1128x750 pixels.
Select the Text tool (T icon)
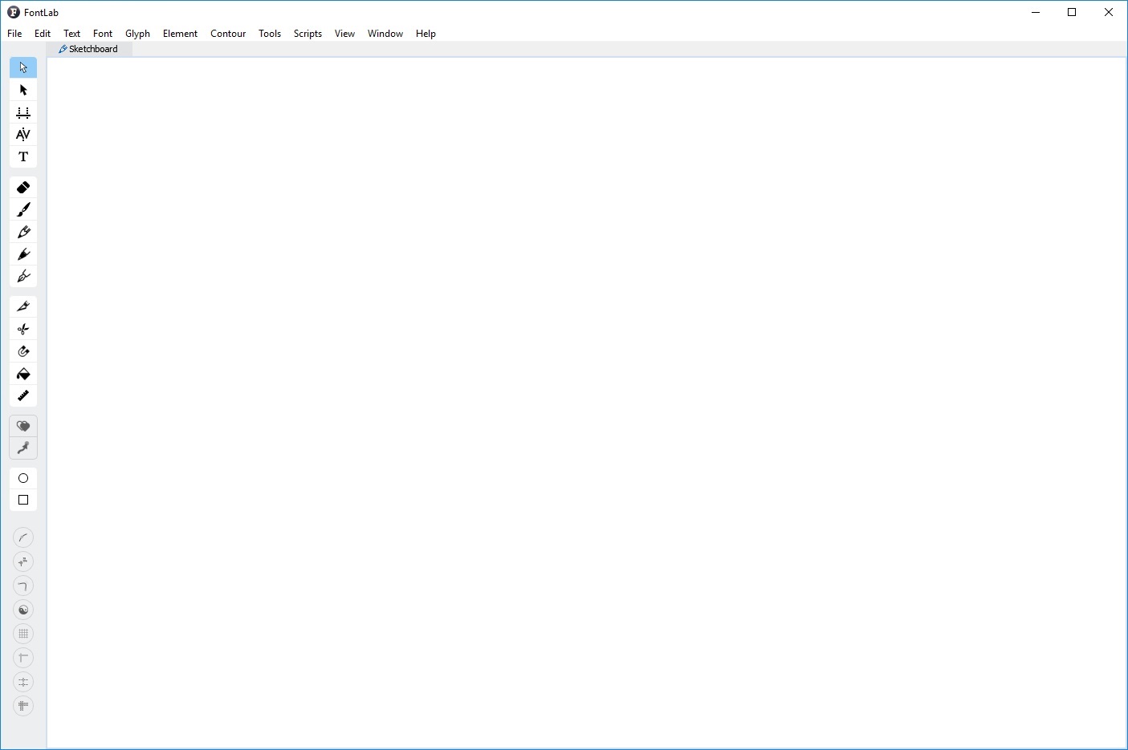point(23,157)
